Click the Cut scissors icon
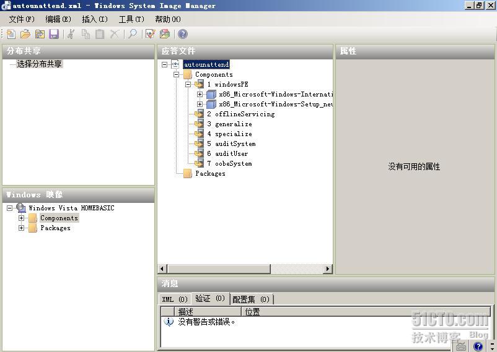The width and height of the screenshot is (497, 352). pyautogui.click(x=71, y=34)
